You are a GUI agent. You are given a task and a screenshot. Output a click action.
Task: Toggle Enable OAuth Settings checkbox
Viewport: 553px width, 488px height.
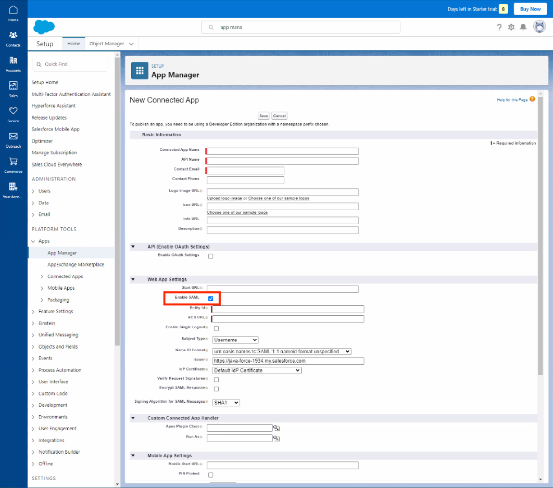pos(210,256)
